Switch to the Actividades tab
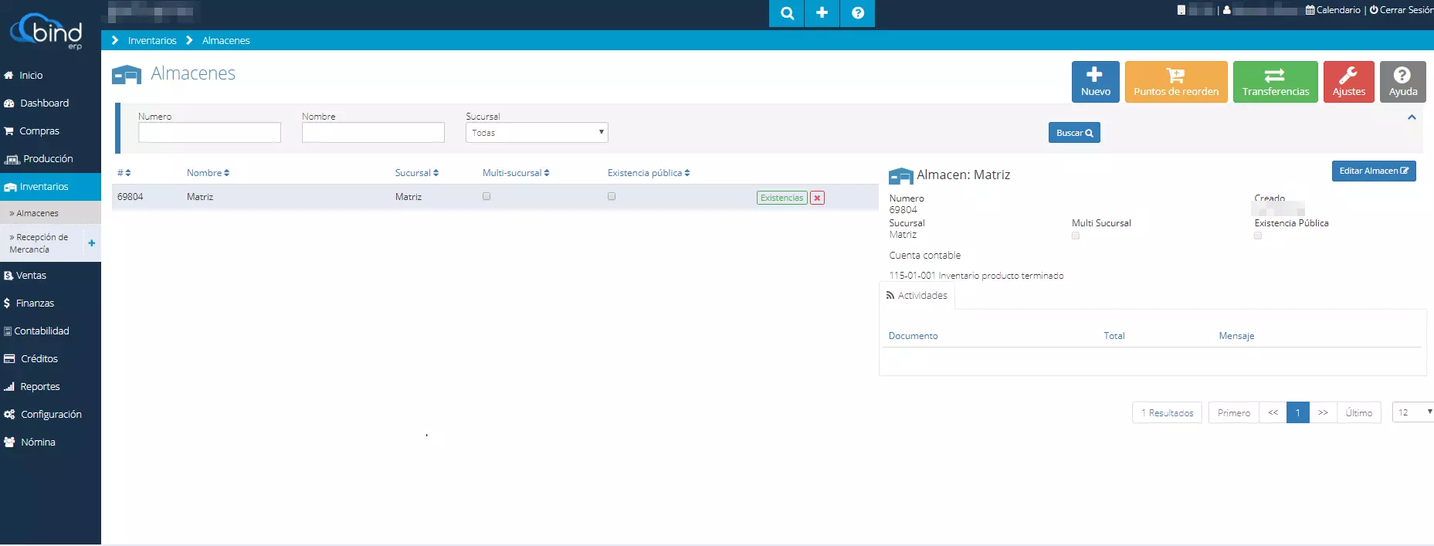This screenshot has height=546, width=1434. tap(917, 296)
